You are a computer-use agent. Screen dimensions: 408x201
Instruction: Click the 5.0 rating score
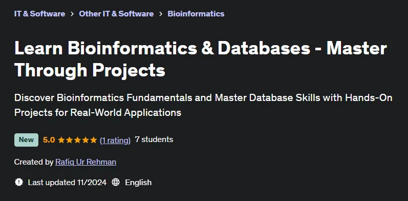49,140
